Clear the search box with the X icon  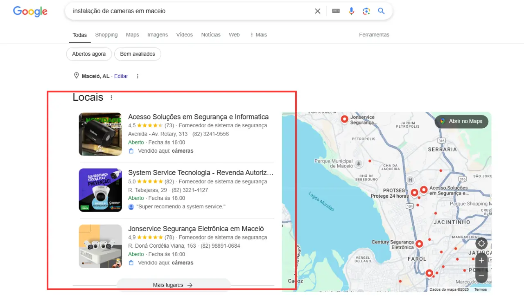(317, 11)
